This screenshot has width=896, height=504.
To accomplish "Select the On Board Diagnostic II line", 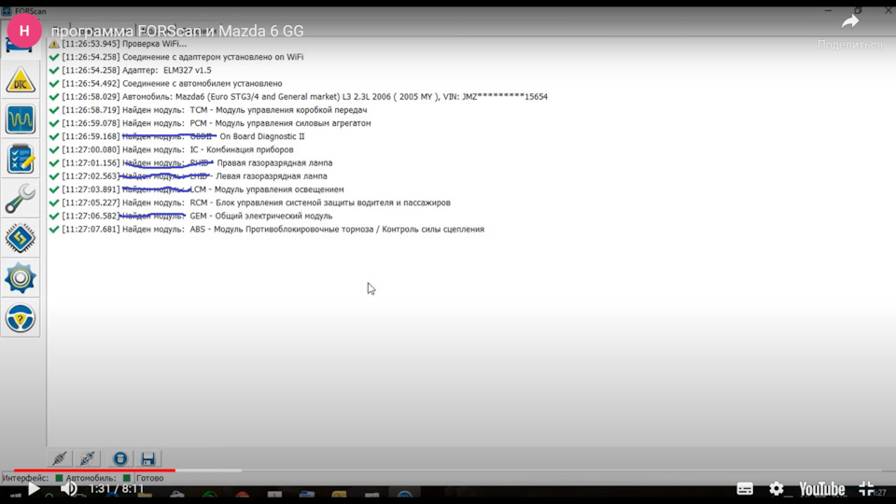I will 176,136.
